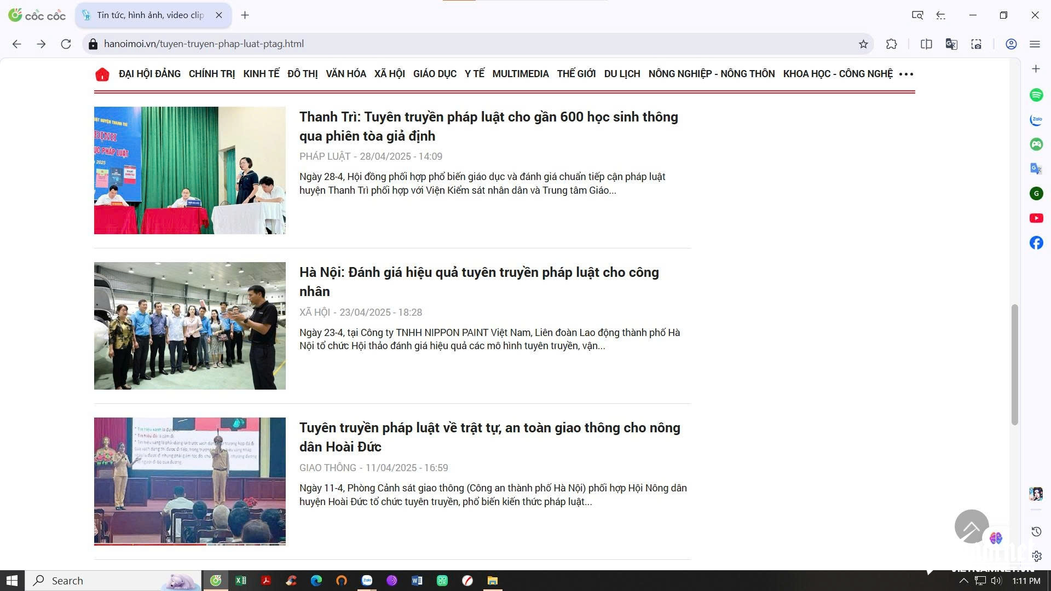Screen dimensions: 1051x591
Task: Click the translate page icon in toolbar
Action: (951, 44)
